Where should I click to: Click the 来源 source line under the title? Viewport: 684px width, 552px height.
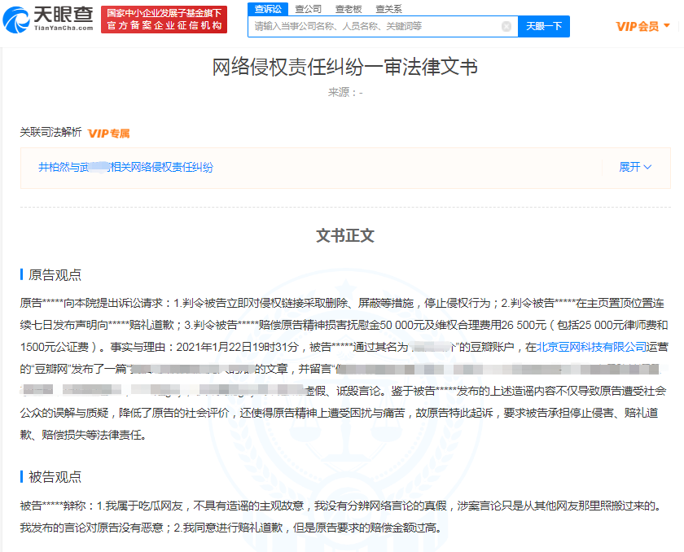click(344, 92)
